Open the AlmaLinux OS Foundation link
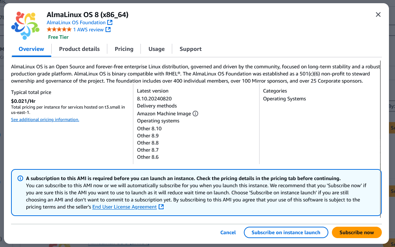The image size is (395, 247). coord(76,22)
